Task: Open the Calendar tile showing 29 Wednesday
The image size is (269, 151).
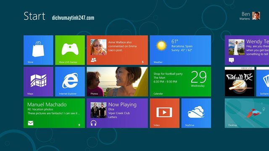Action: point(180,81)
